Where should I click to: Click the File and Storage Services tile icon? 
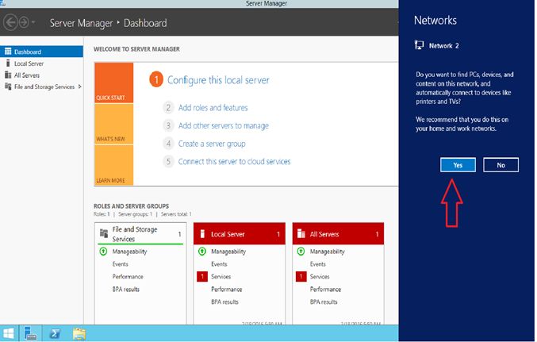click(x=104, y=233)
